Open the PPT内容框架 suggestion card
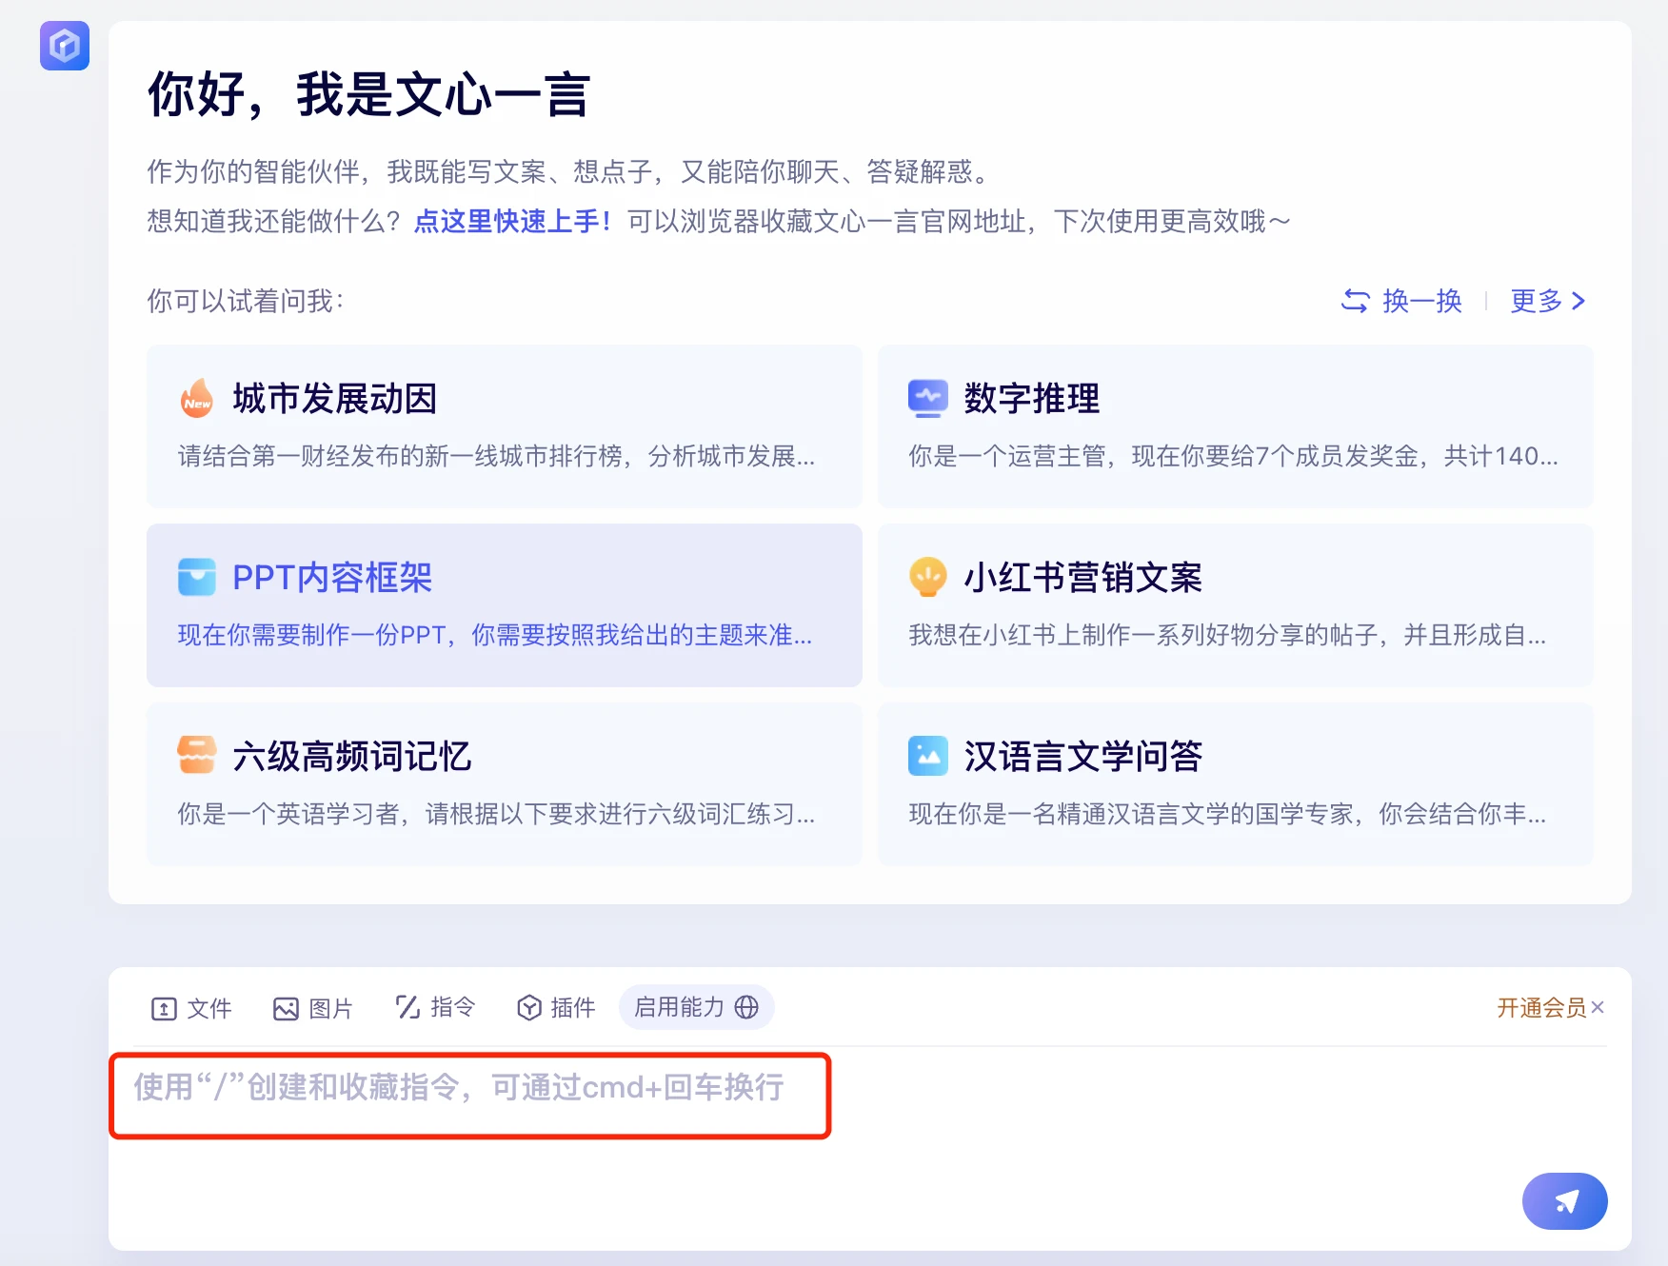This screenshot has width=1668, height=1266. point(504,605)
